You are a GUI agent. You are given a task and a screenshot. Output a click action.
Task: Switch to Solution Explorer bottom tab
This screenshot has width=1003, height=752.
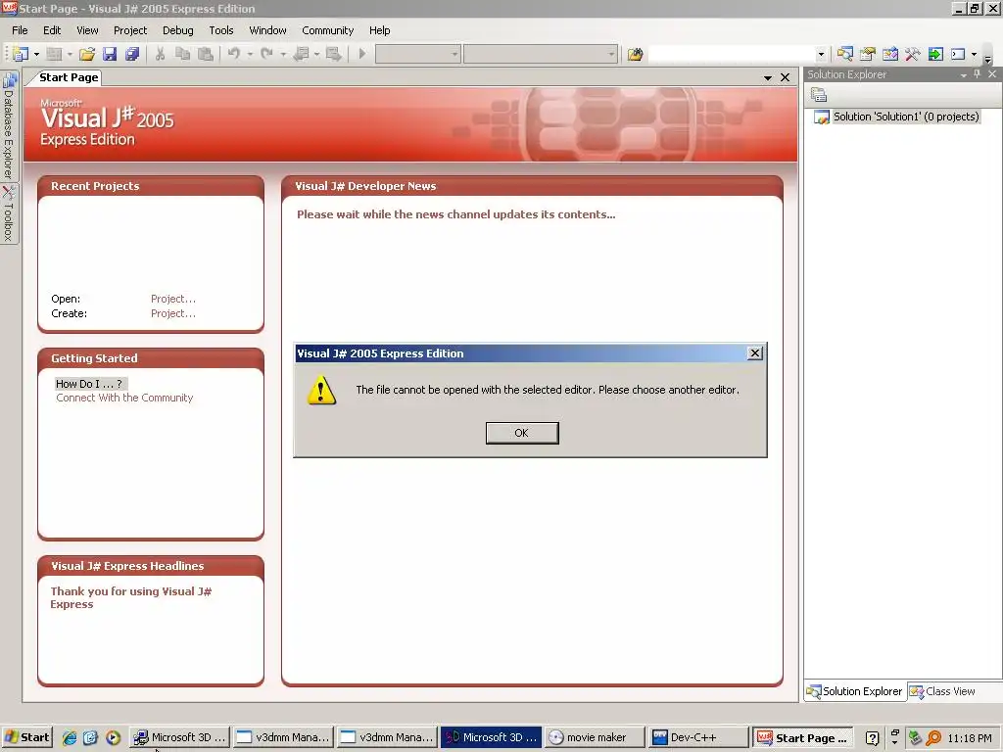(855, 691)
